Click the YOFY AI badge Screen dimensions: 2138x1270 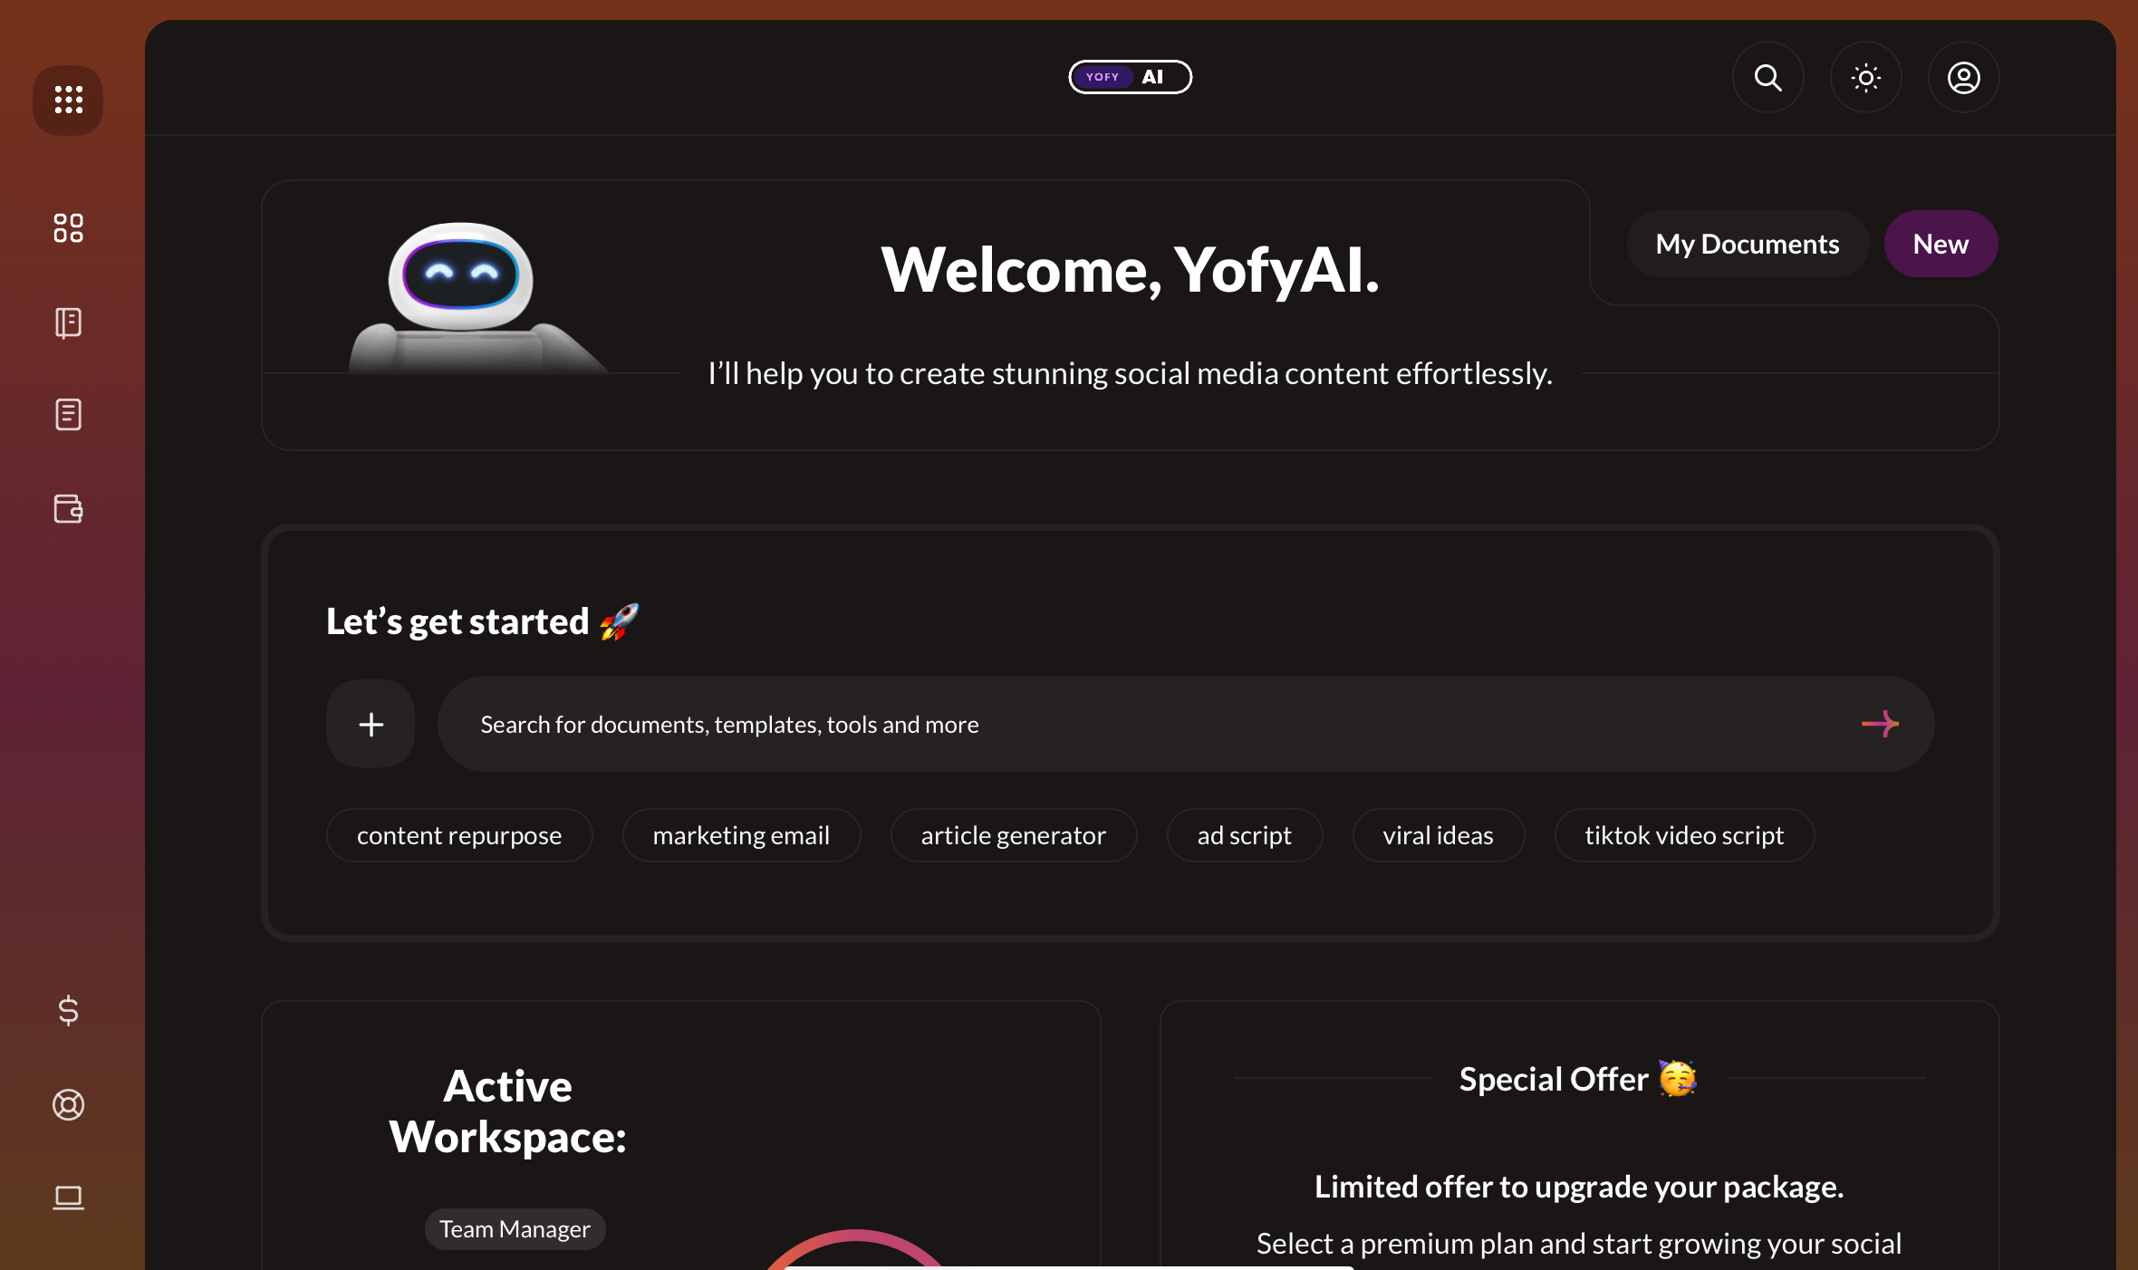[1130, 76]
